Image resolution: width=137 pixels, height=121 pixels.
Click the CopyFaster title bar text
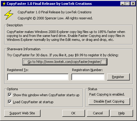click(x=49, y=4)
